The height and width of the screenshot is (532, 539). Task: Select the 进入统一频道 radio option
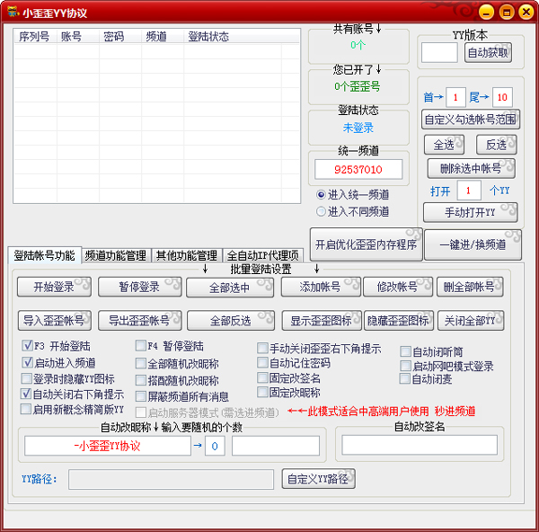pos(321,194)
